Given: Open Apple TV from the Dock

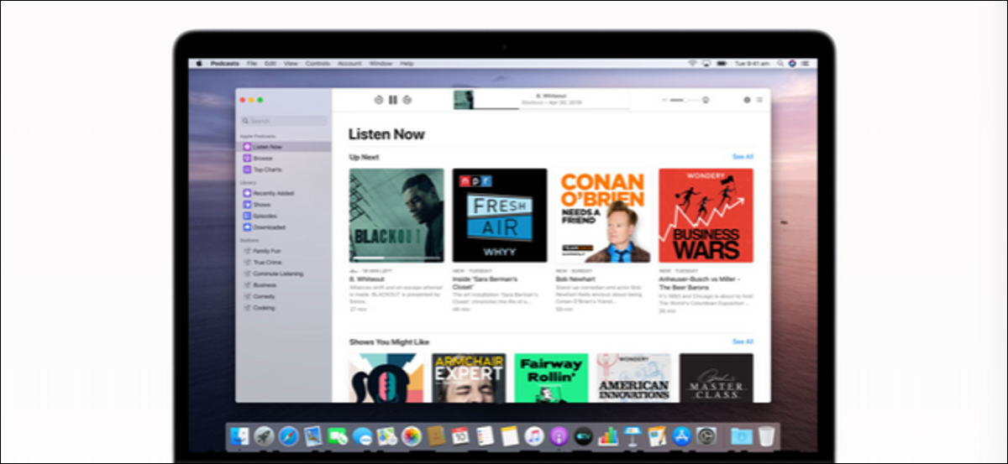Looking at the screenshot, I should pyautogui.click(x=584, y=435).
